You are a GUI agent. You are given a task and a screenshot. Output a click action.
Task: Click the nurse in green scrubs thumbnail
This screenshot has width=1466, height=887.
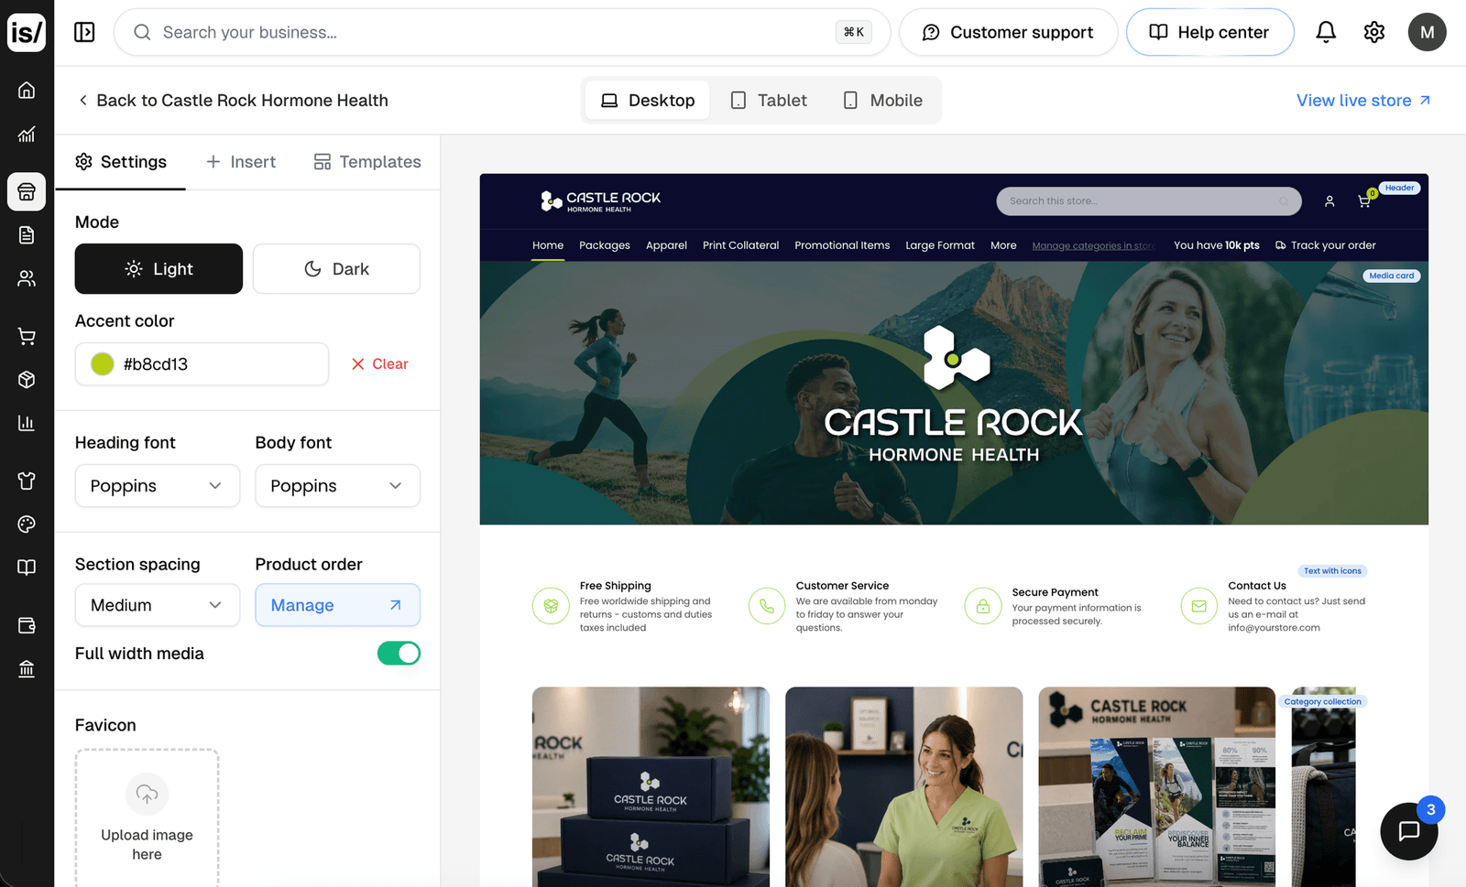[x=903, y=787]
